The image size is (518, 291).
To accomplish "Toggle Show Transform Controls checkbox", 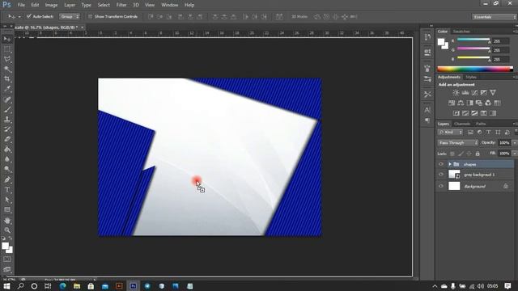I will point(90,16).
